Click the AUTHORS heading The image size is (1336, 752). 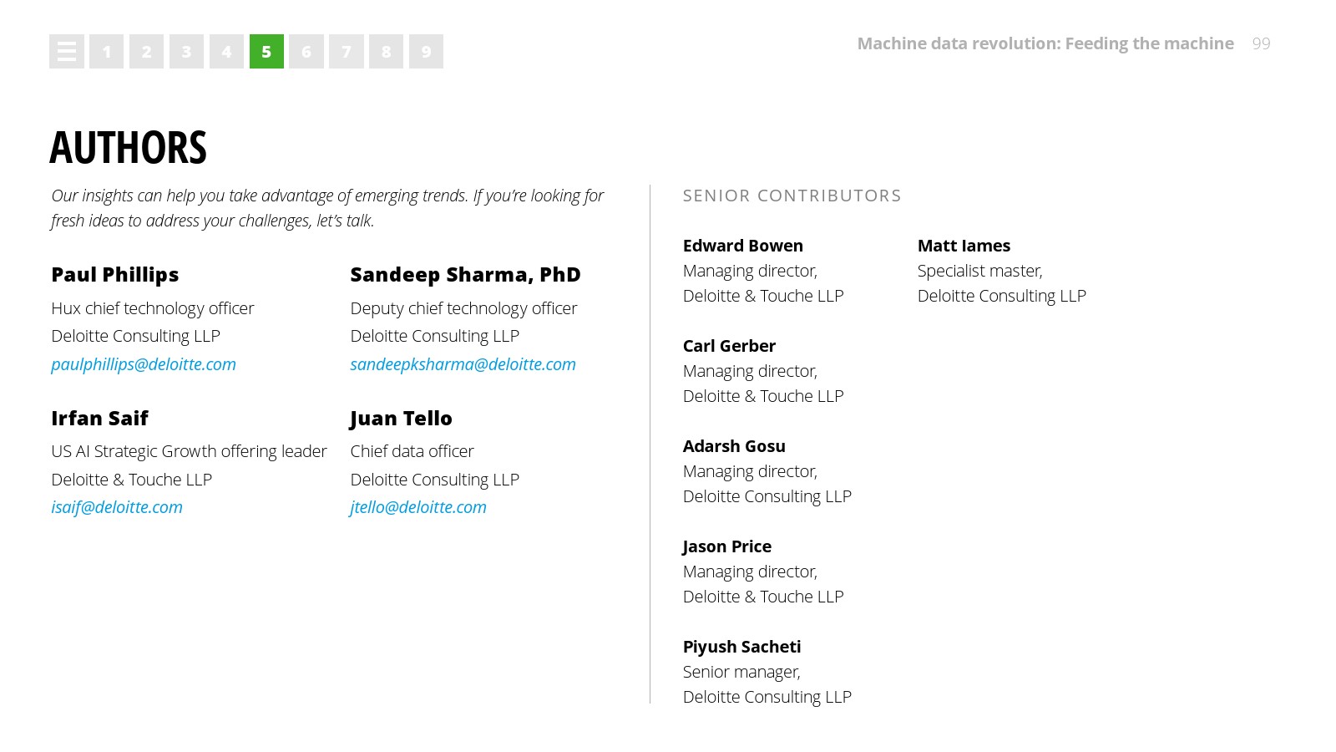tap(128, 148)
